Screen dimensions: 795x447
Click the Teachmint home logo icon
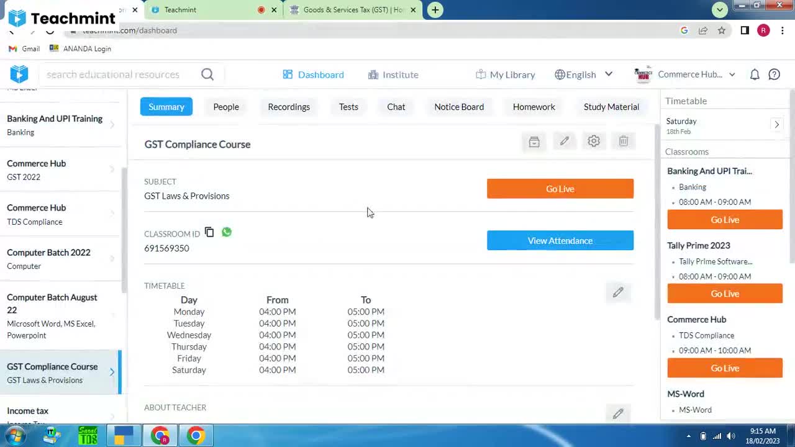(x=19, y=74)
